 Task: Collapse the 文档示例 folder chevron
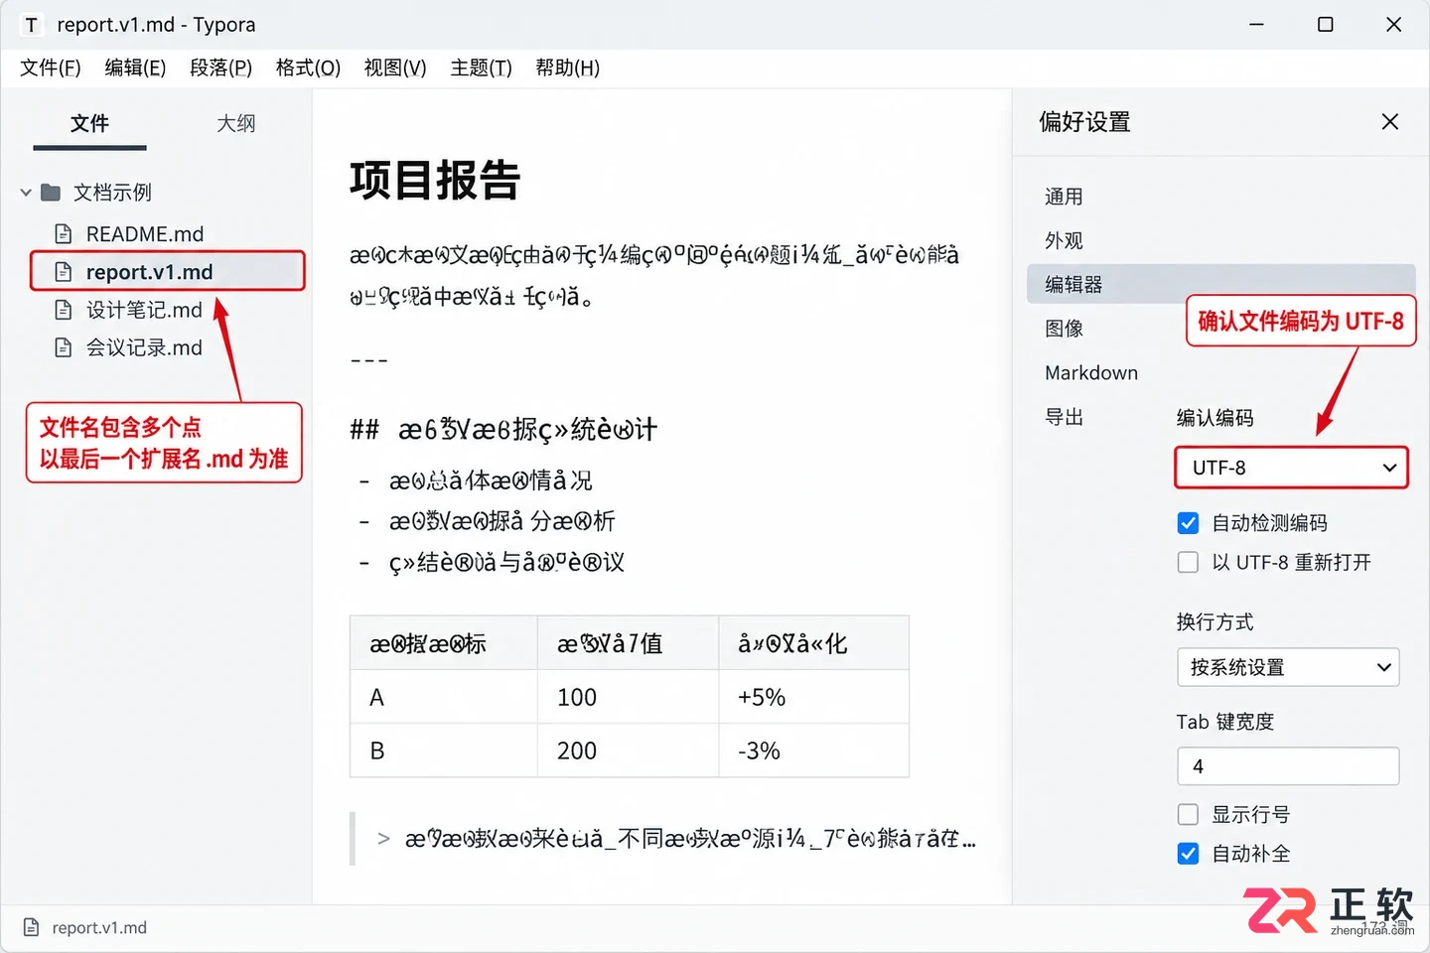coord(26,192)
